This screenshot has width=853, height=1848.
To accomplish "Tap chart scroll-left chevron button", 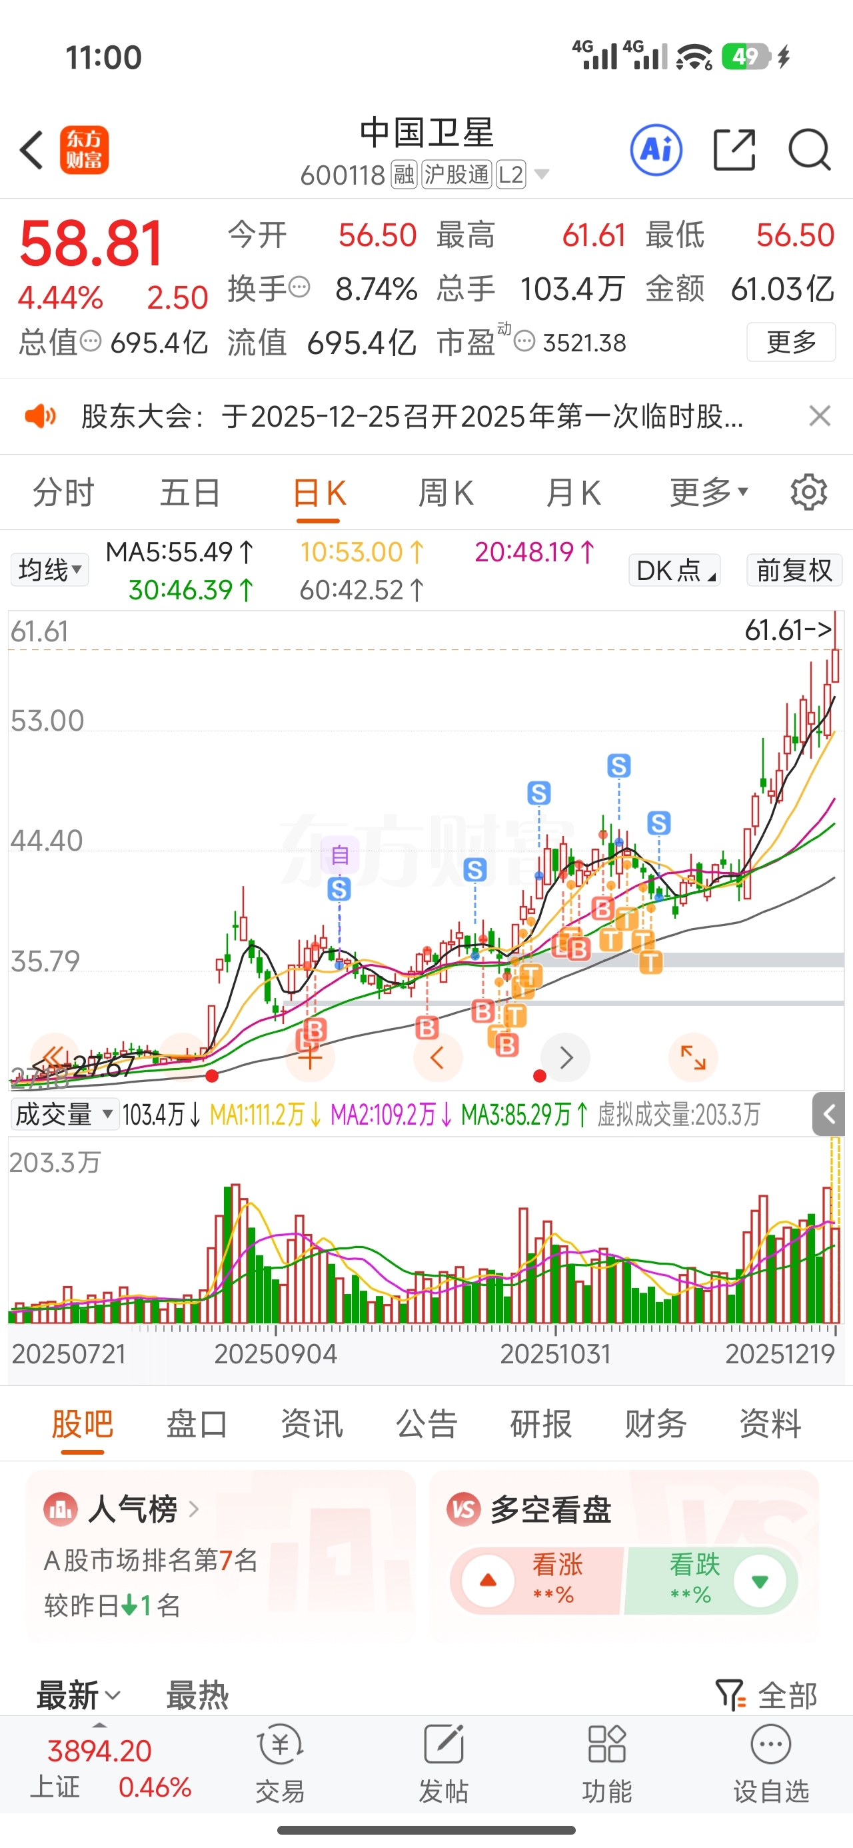I will point(437,1057).
